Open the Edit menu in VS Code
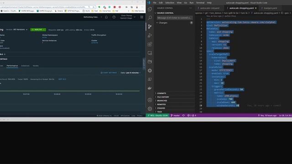The height and width of the screenshot is (164, 292). (161, 3)
